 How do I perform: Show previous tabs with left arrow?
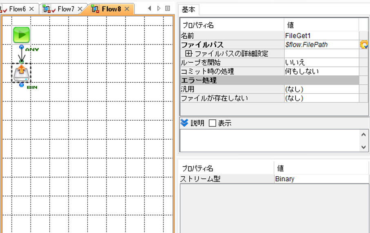(149, 9)
